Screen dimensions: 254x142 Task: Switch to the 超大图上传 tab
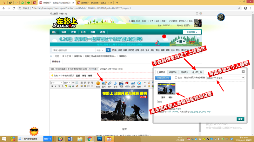pyautogui.click(x=197, y=72)
